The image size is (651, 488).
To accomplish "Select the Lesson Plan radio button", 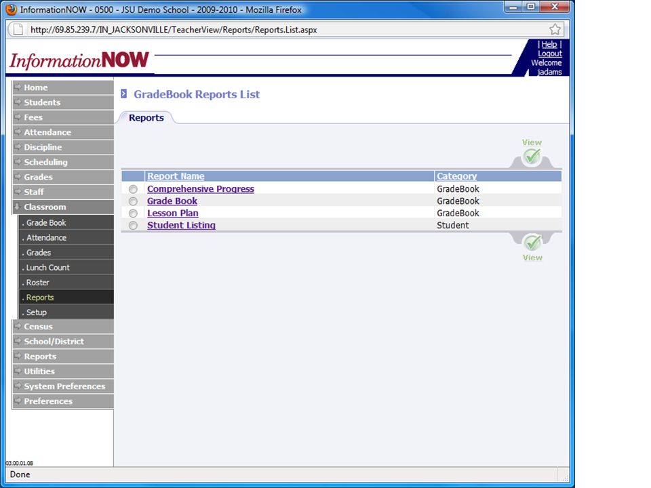I will 133,213.
